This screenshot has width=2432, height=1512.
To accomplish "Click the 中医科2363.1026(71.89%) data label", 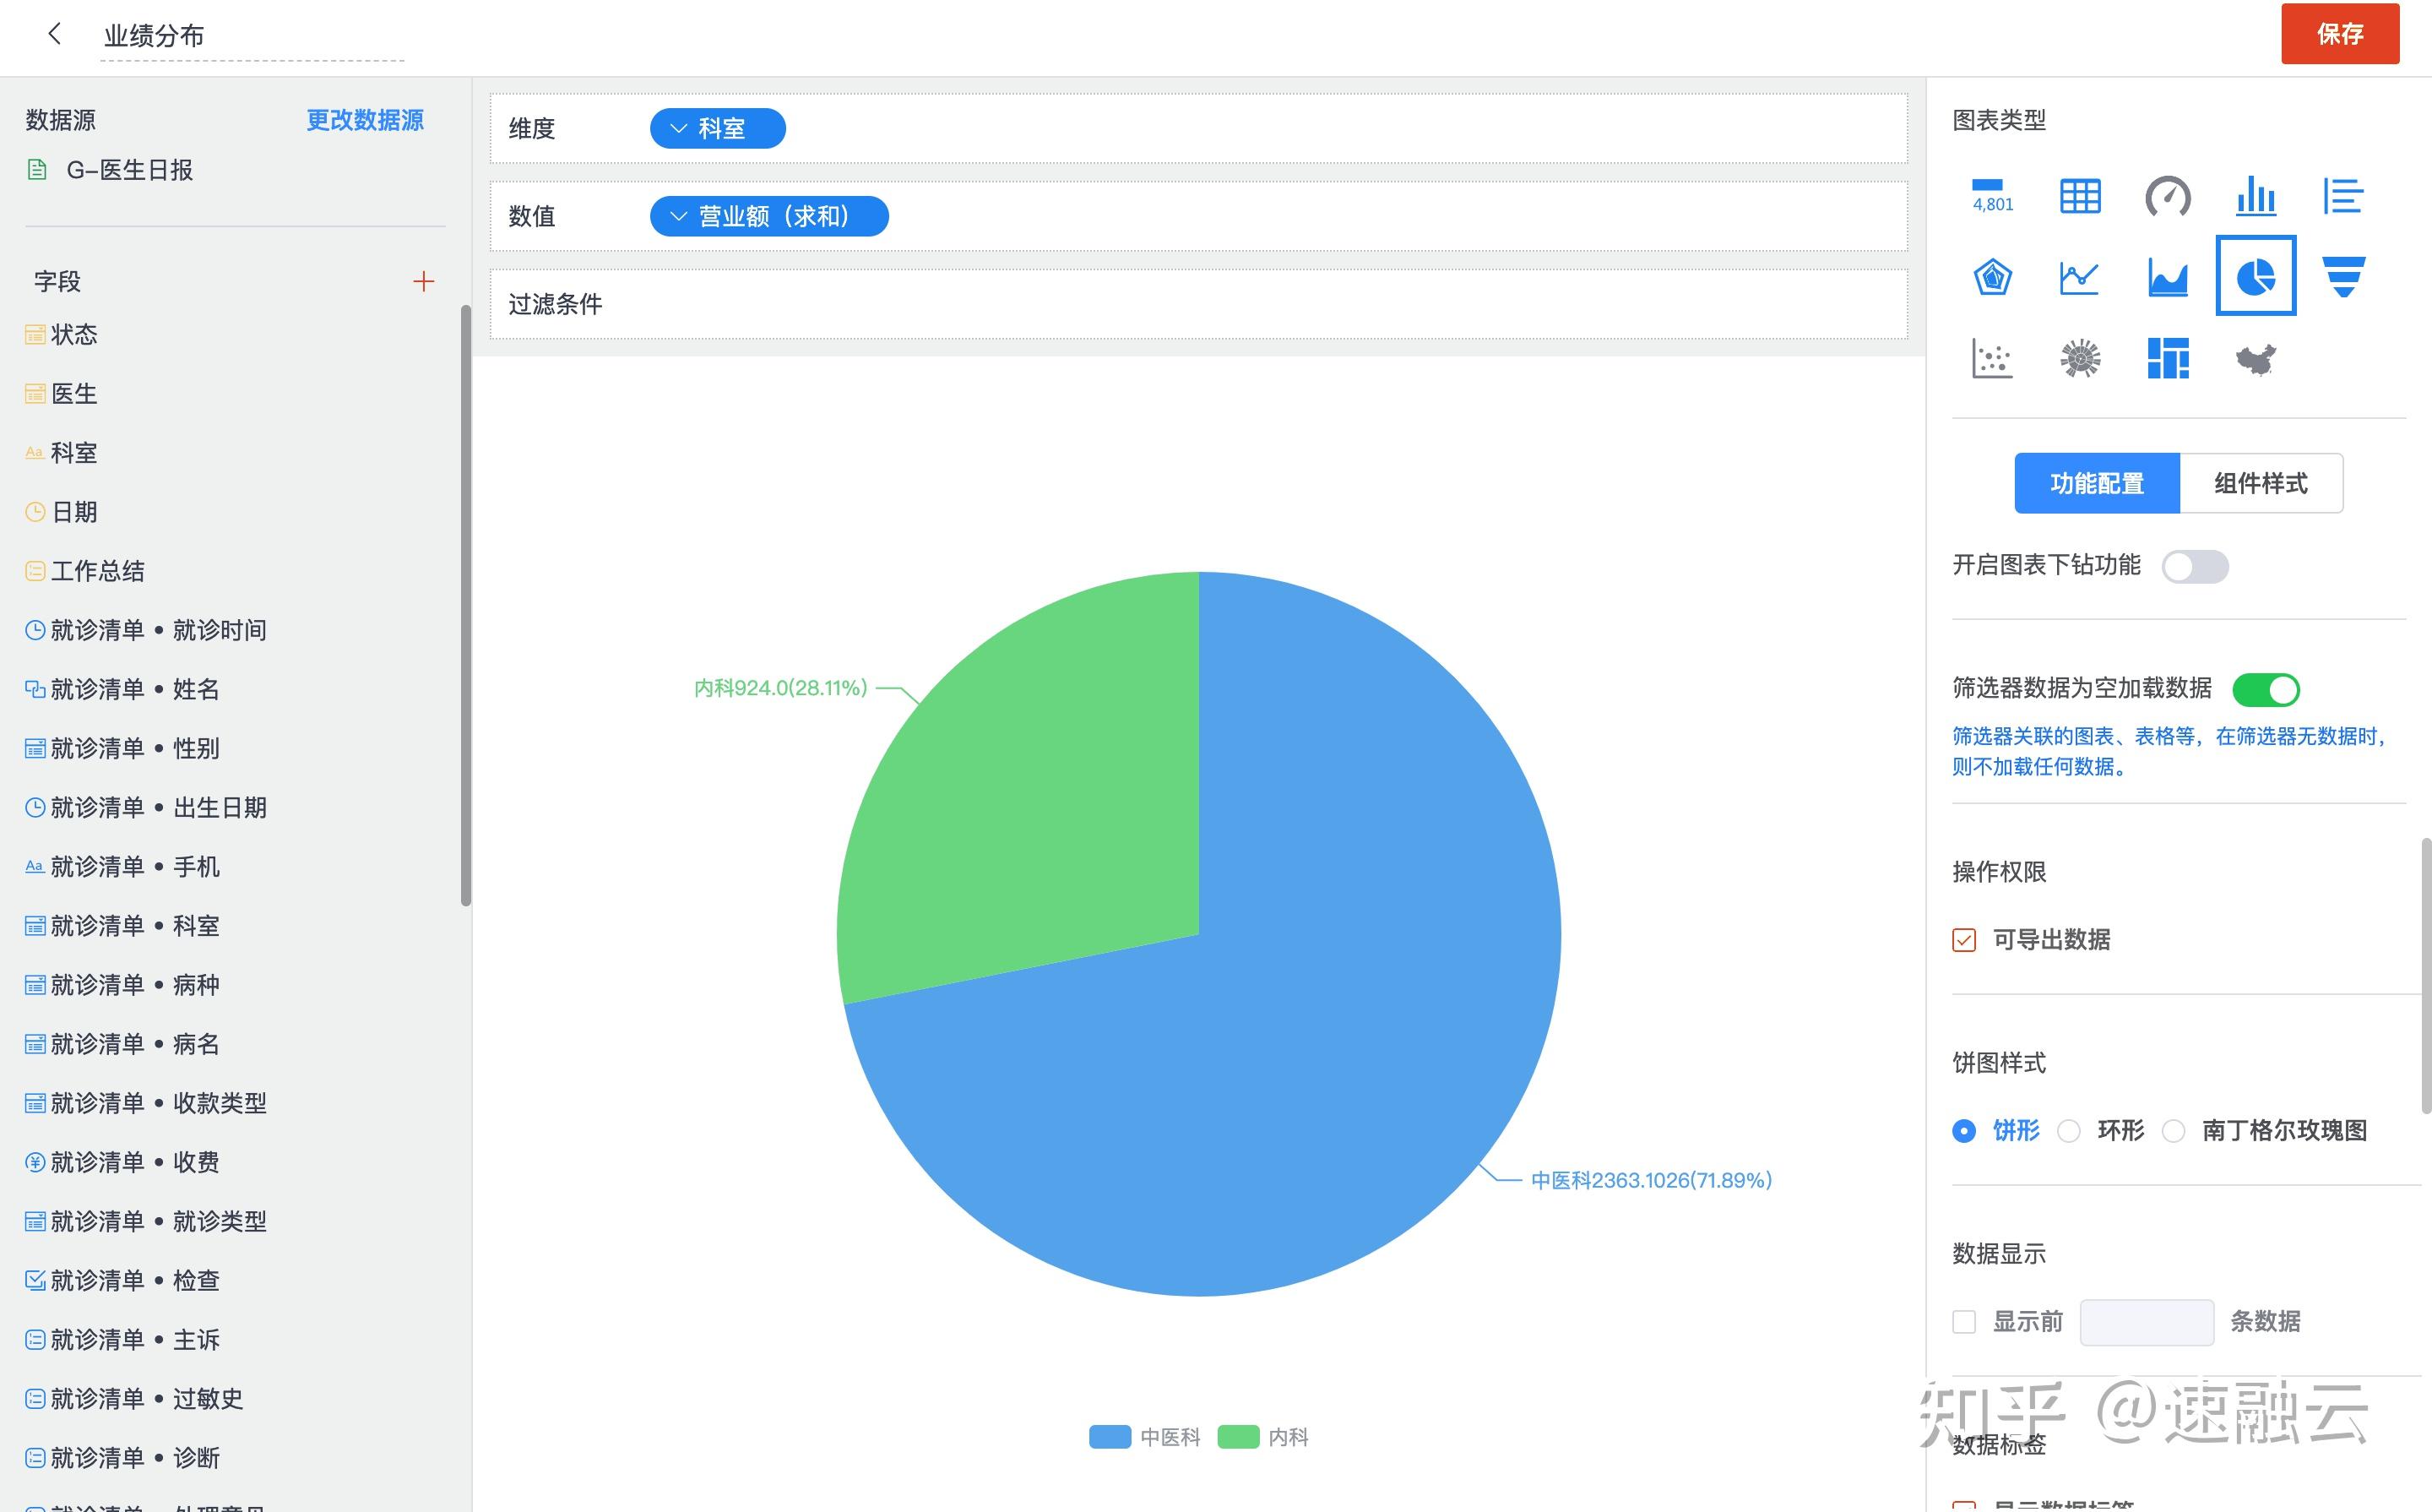I will tap(1652, 1180).
